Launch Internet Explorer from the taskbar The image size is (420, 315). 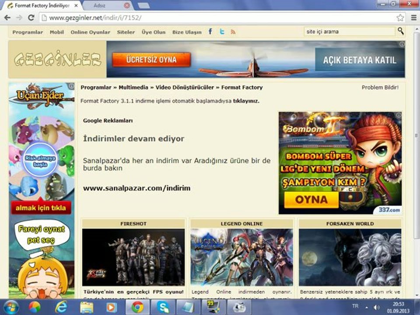pos(61,307)
